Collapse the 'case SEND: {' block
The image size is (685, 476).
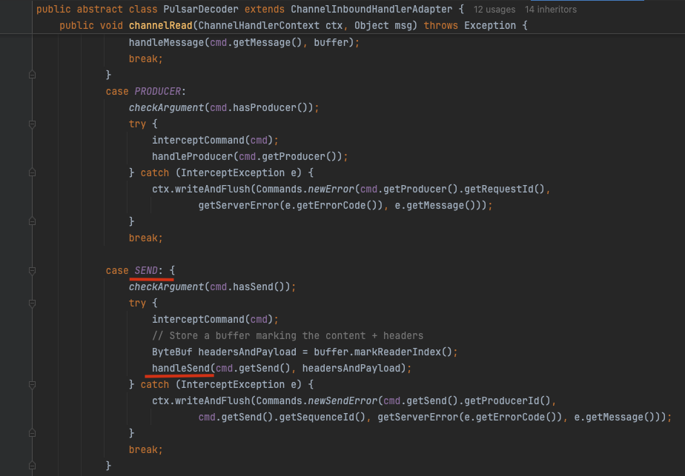(x=33, y=271)
